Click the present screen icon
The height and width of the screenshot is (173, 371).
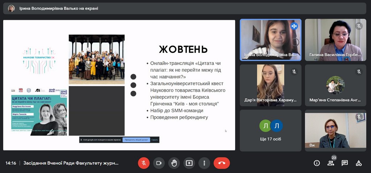pyautogui.click(x=189, y=163)
